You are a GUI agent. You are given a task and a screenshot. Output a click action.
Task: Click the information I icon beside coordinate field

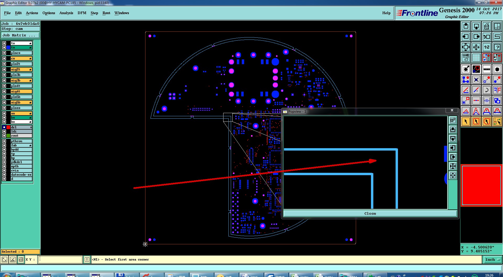pyautogui.click(x=87, y=259)
